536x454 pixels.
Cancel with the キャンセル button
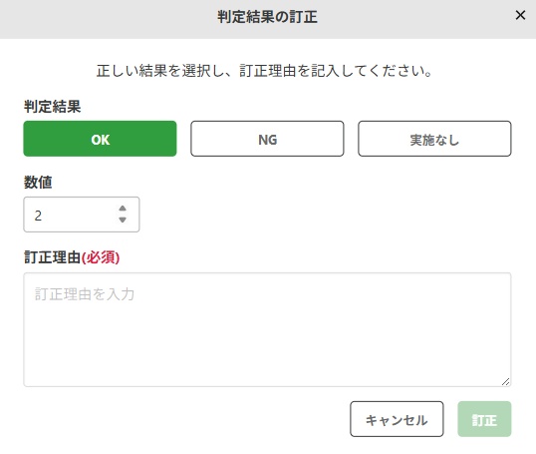coord(397,419)
